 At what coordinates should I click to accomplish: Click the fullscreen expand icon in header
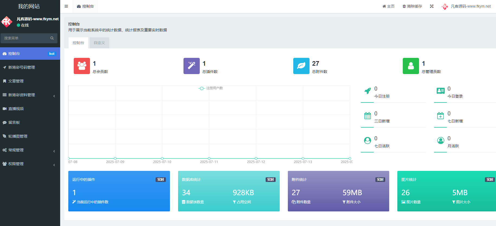click(x=432, y=6)
